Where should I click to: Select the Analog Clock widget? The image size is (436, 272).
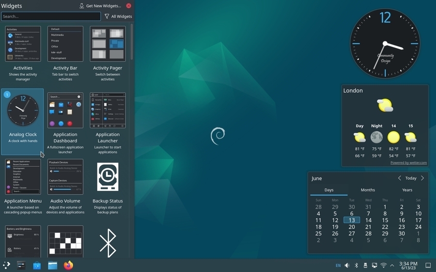(x=23, y=121)
